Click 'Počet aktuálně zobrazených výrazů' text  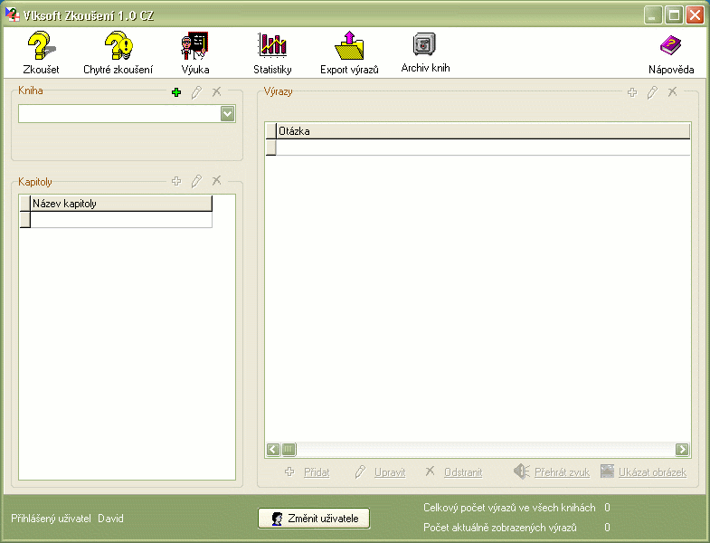[500, 528]
